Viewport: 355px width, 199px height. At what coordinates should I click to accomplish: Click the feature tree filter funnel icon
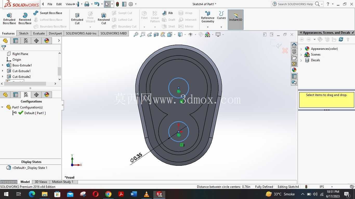pyautogui.click(x=4, y=48)
